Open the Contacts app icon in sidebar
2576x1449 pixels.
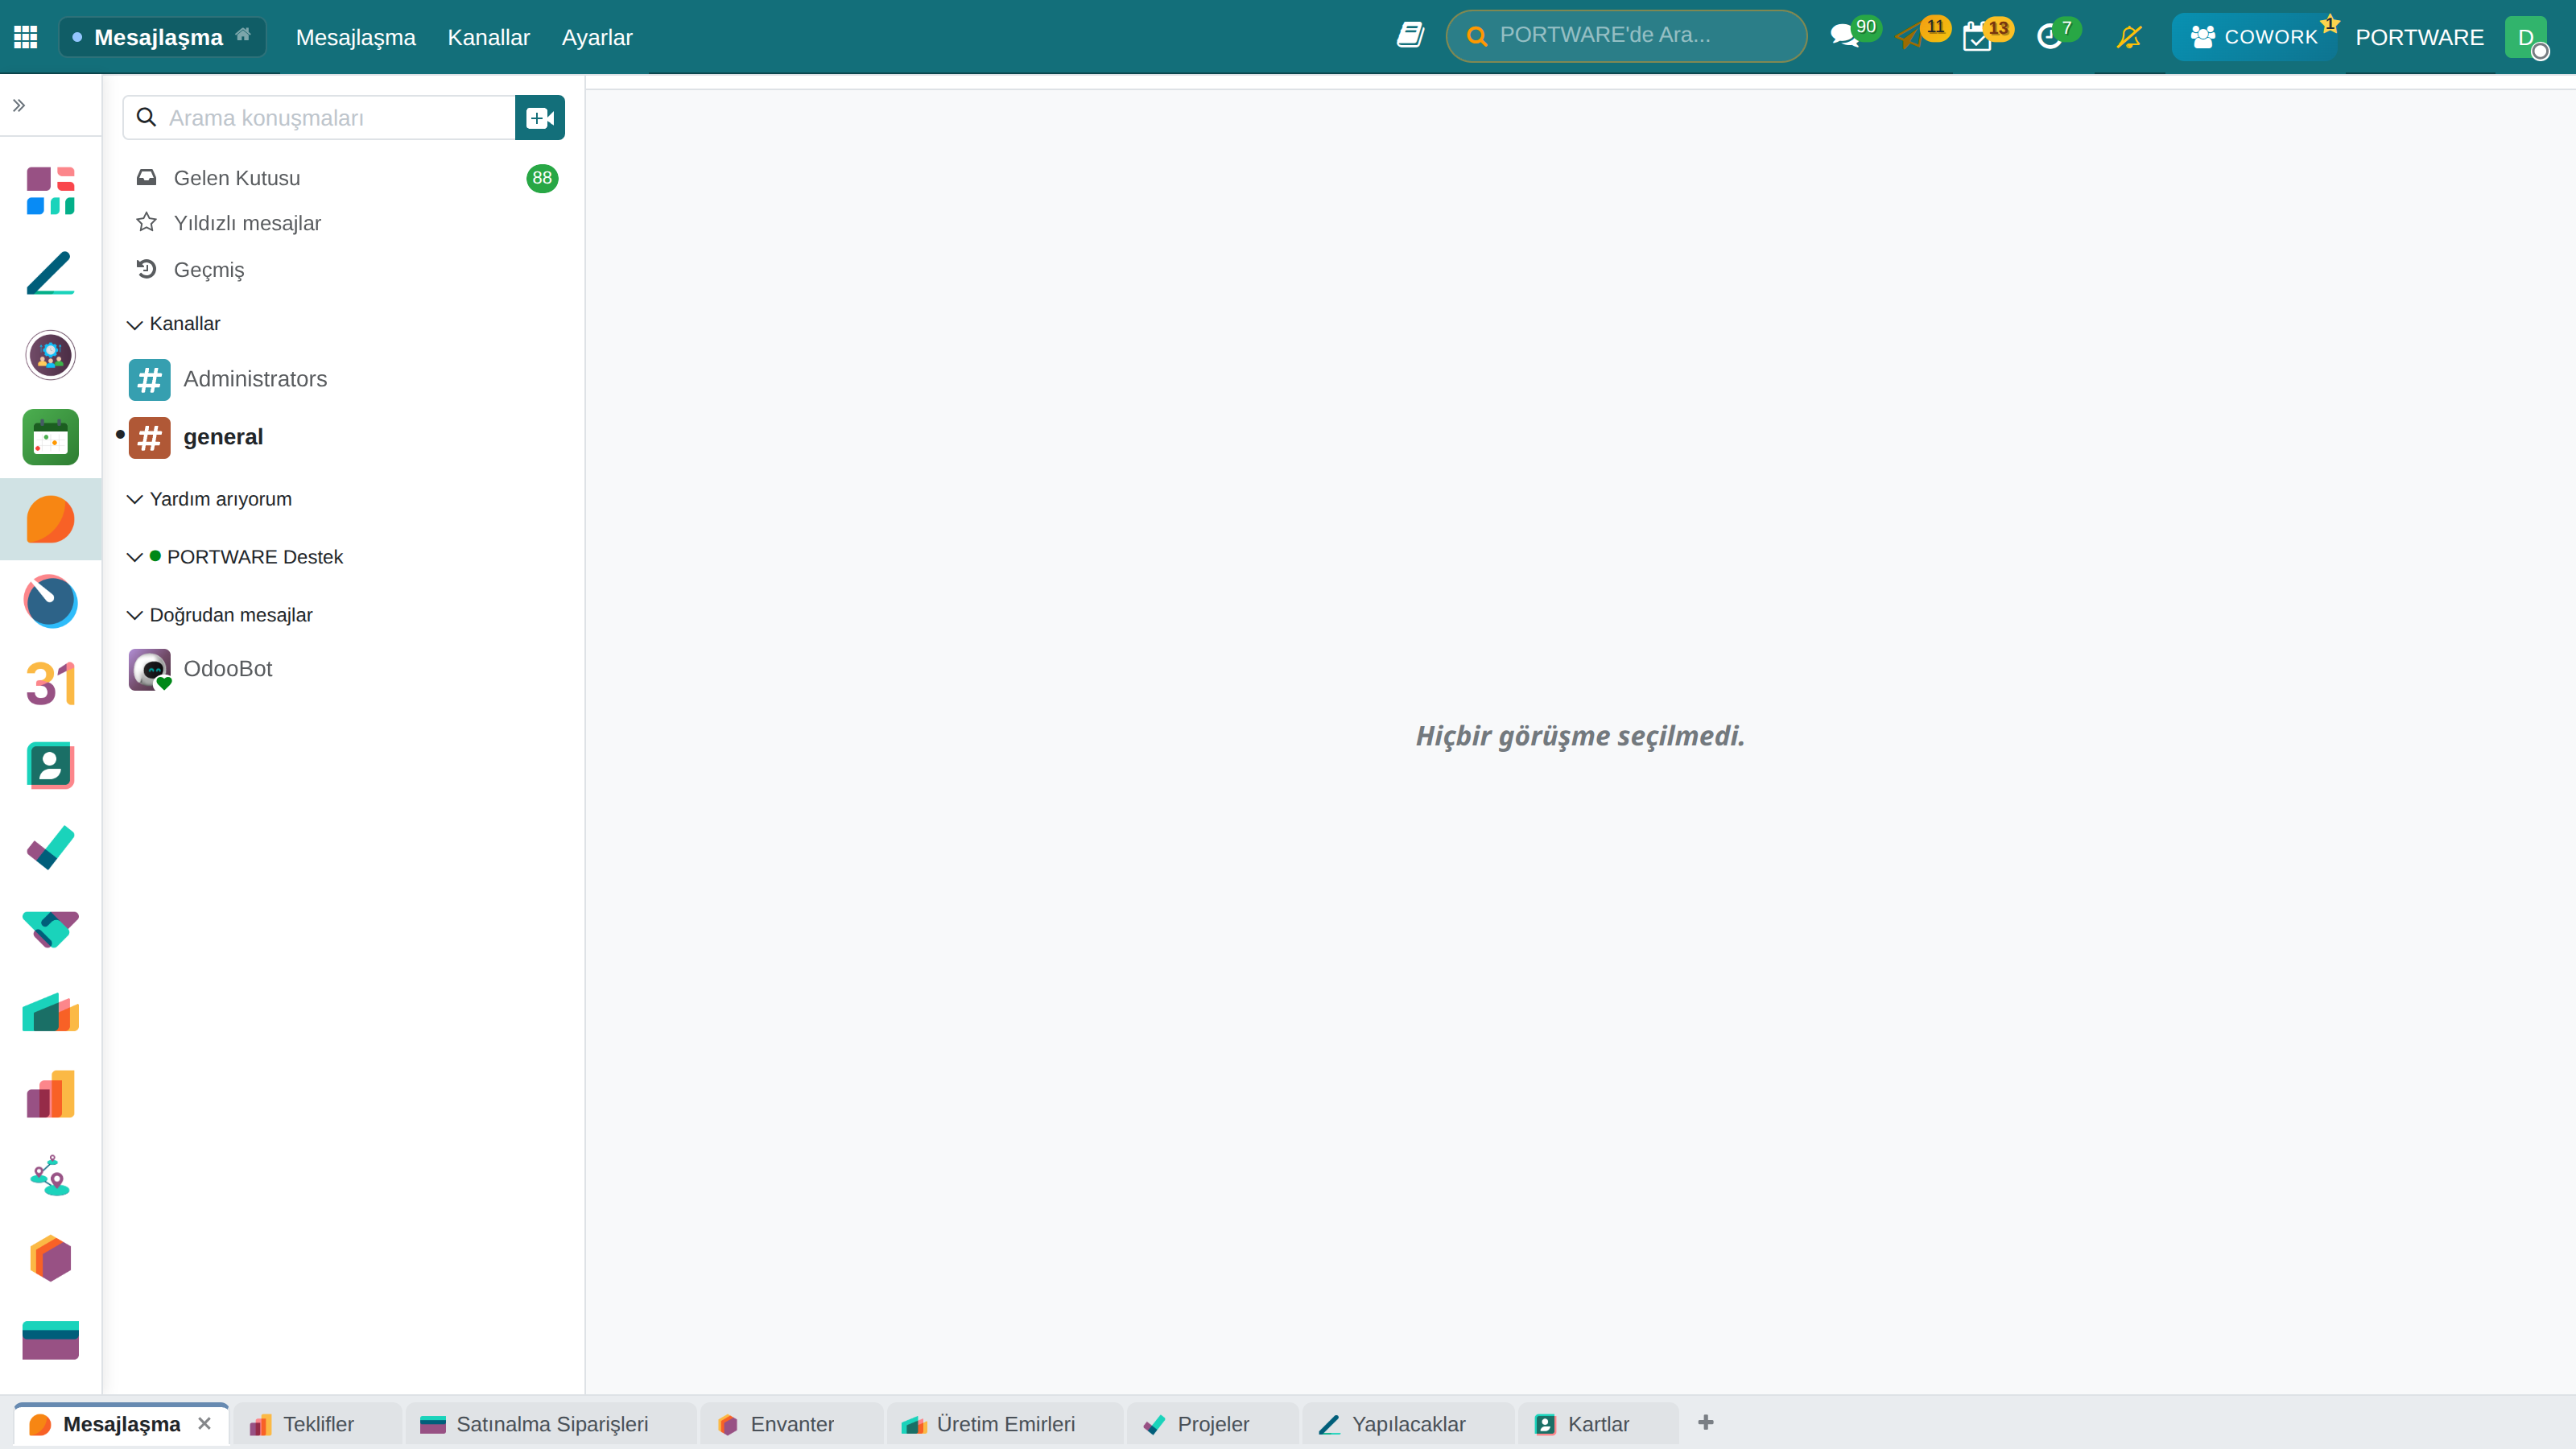pos(50,766)
